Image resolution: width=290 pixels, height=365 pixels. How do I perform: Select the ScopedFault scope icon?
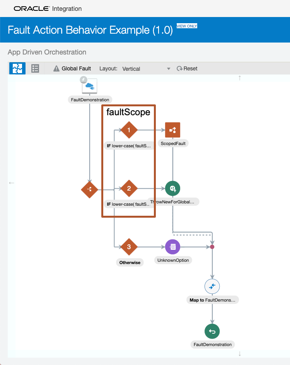click(x=173, y=130)
